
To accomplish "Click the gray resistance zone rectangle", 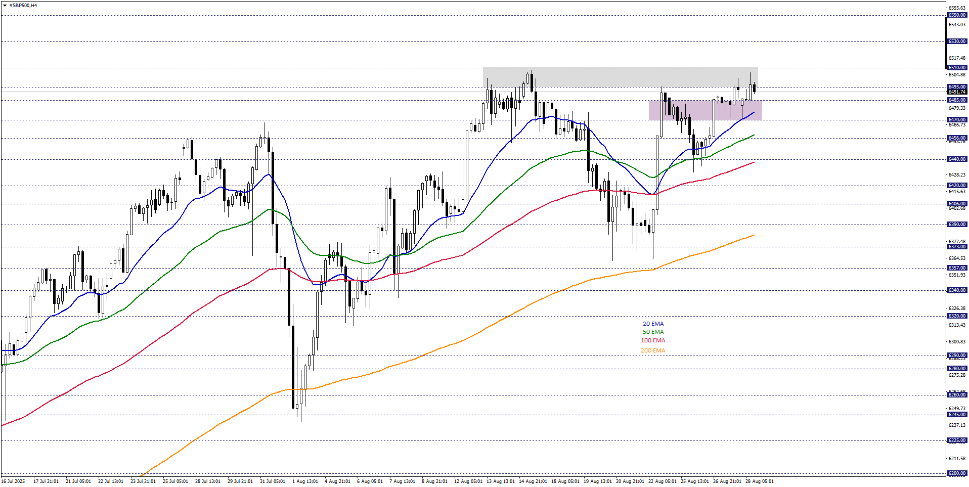I will click(621, 77).
